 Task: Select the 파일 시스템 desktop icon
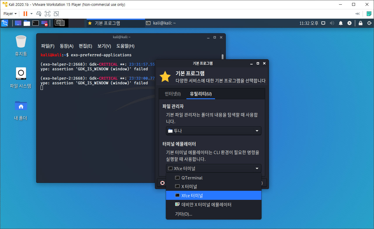point(20,78)
